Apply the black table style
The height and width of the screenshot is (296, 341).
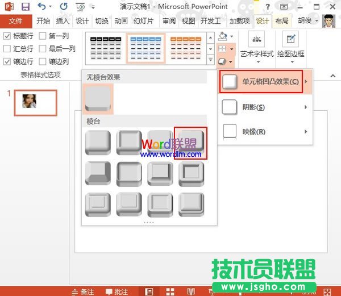[106, 48]
